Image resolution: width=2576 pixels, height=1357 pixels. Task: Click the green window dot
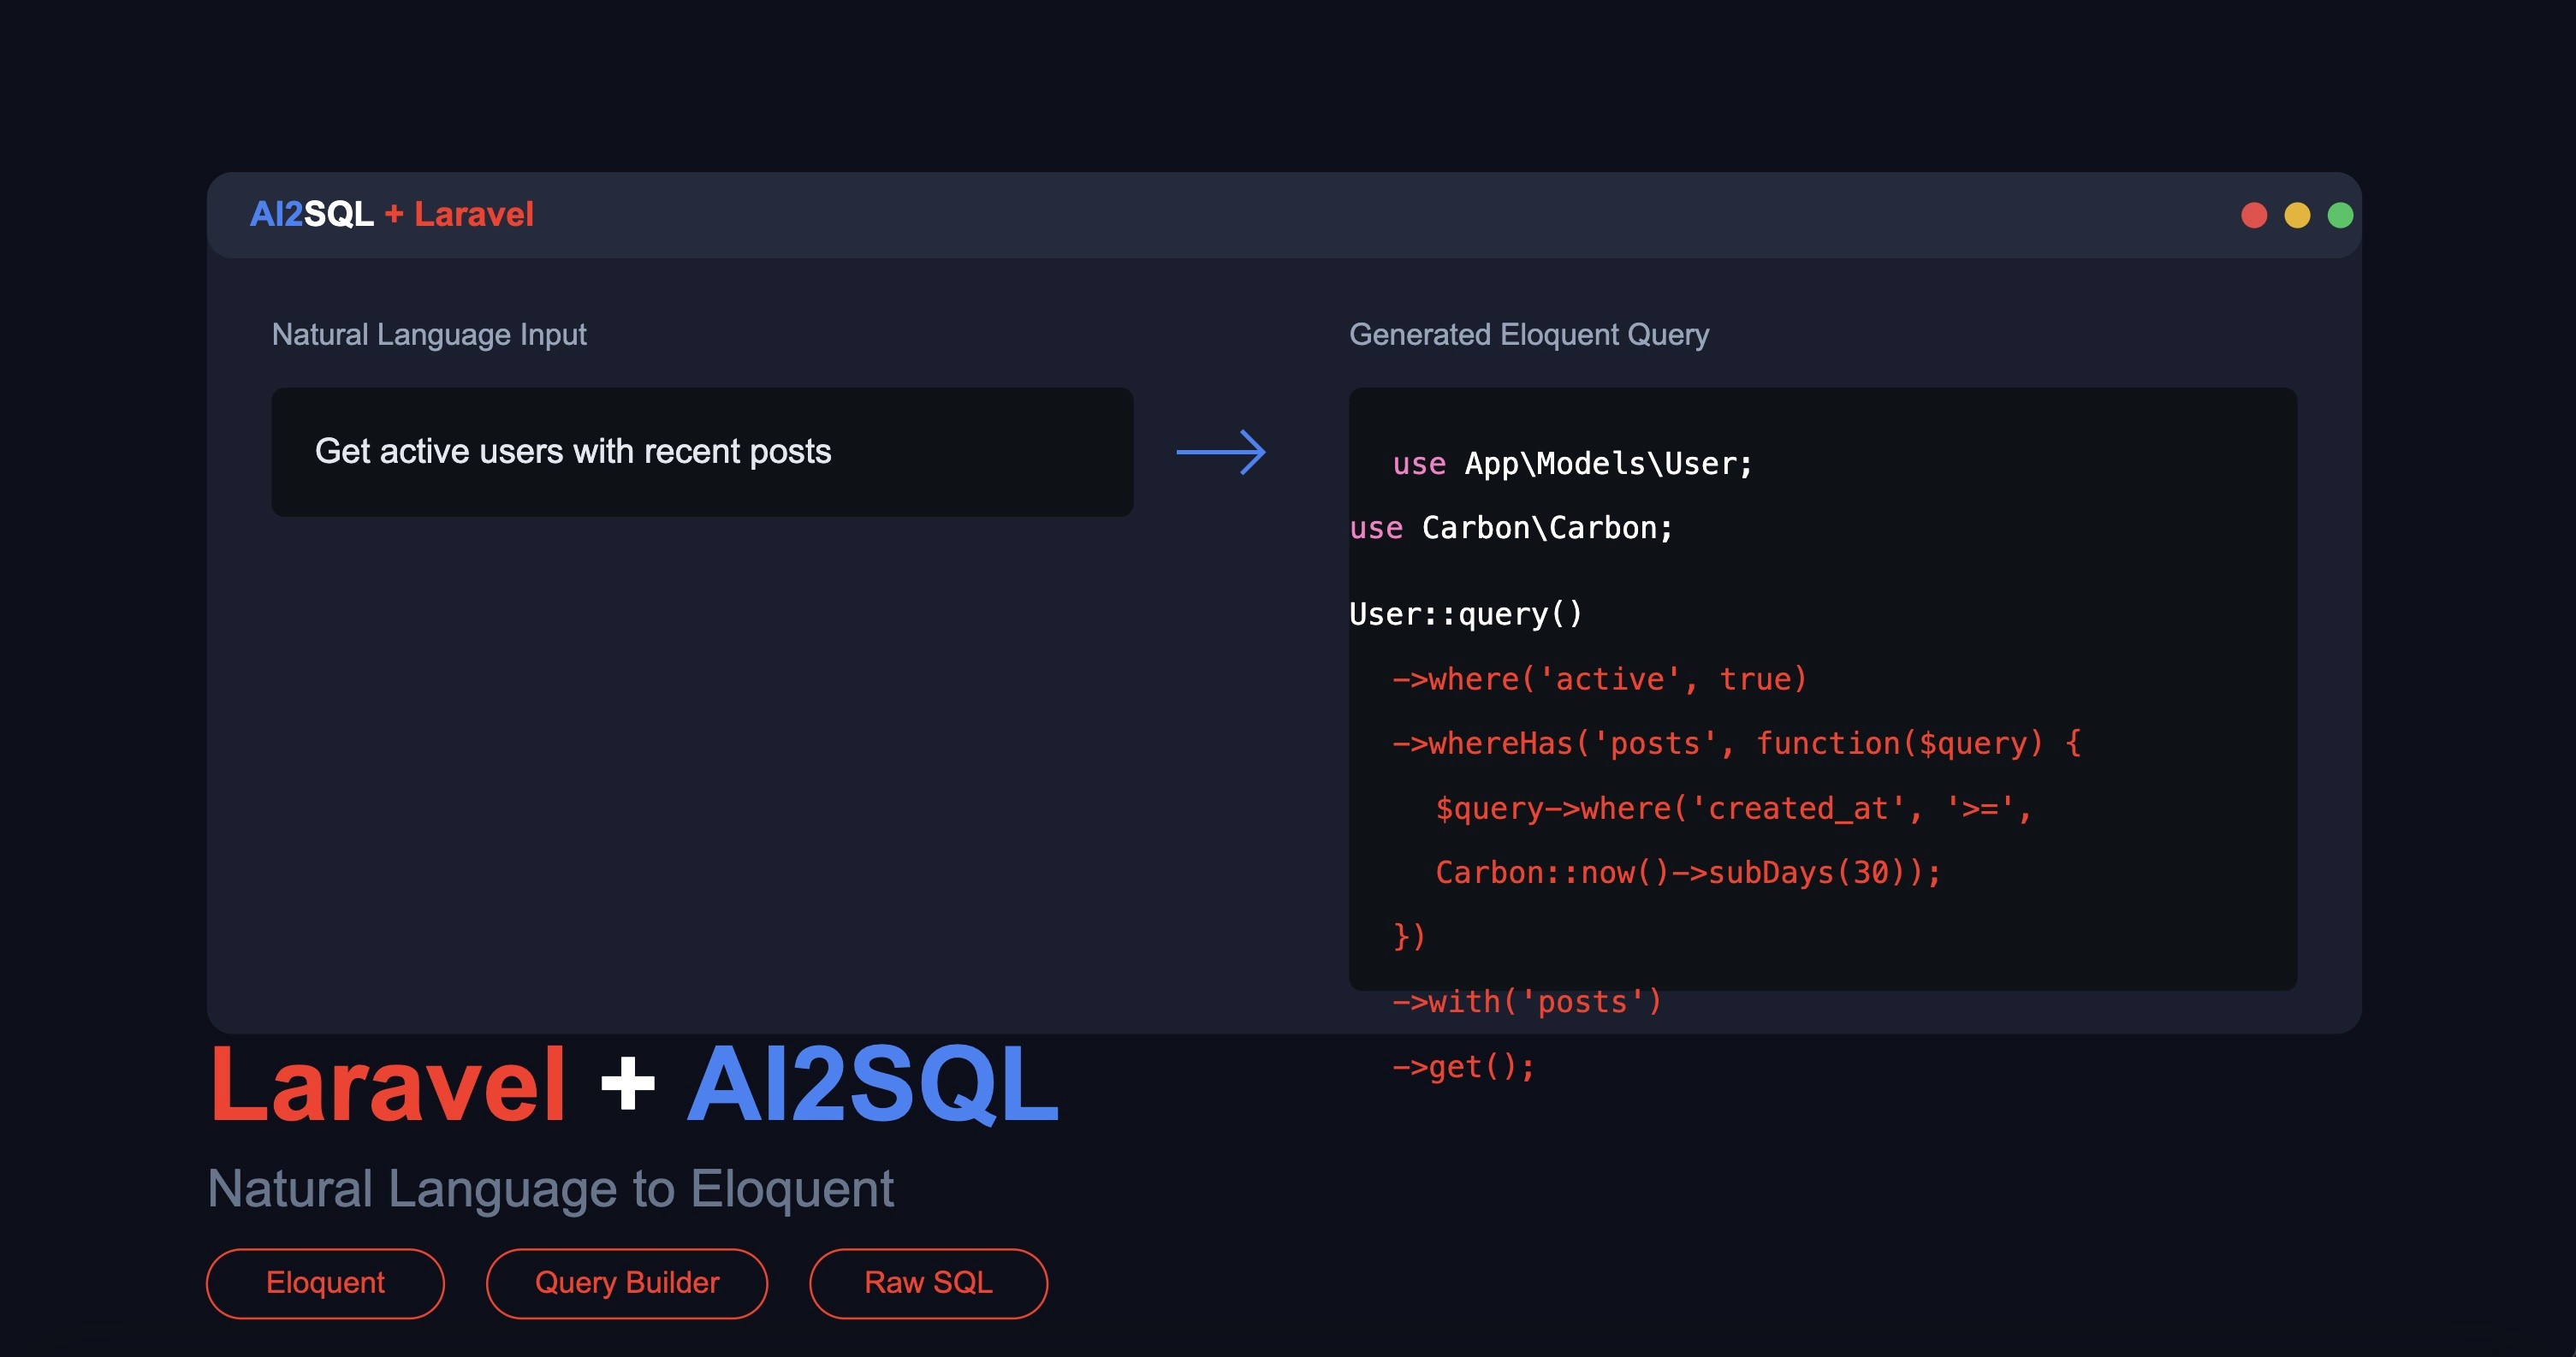2340,215
